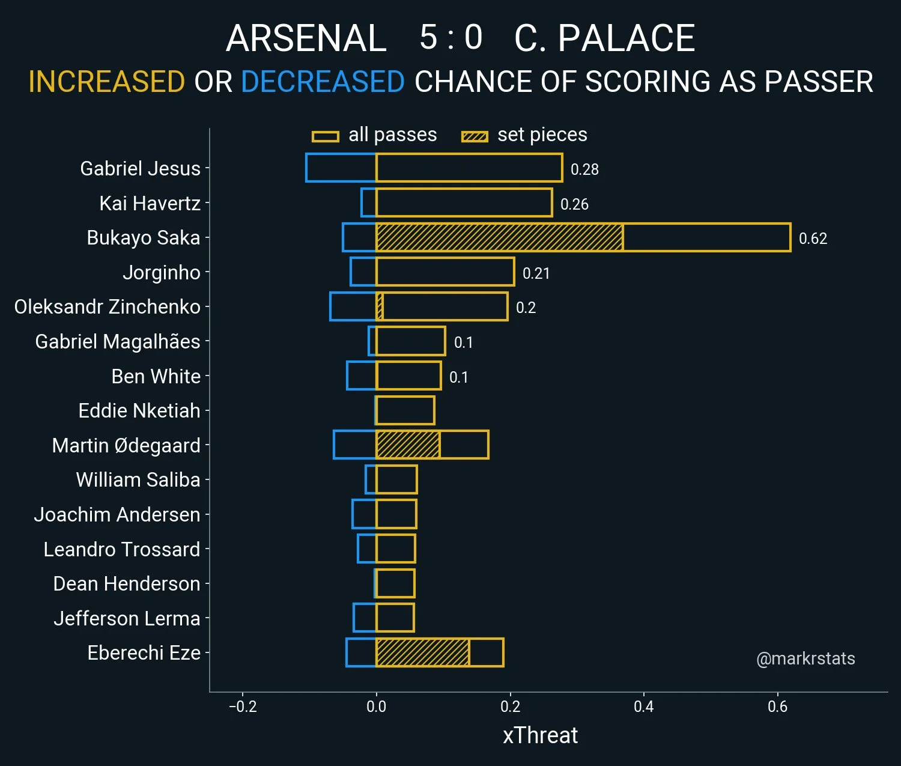
Task: Click the Dean Henderson player label
Action: pos(126,584)
